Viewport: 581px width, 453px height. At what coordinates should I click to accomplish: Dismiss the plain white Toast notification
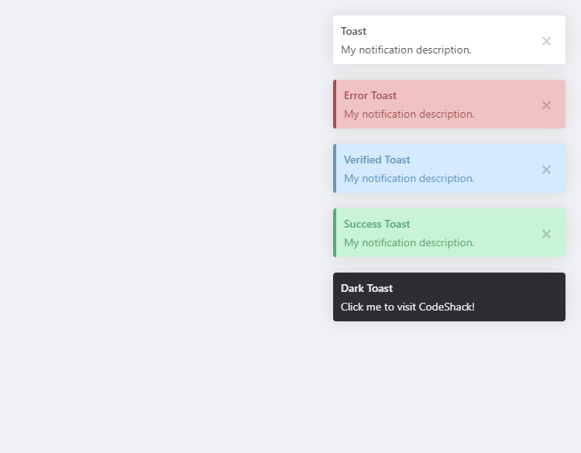pyautogui.click(x=546, y=41)
